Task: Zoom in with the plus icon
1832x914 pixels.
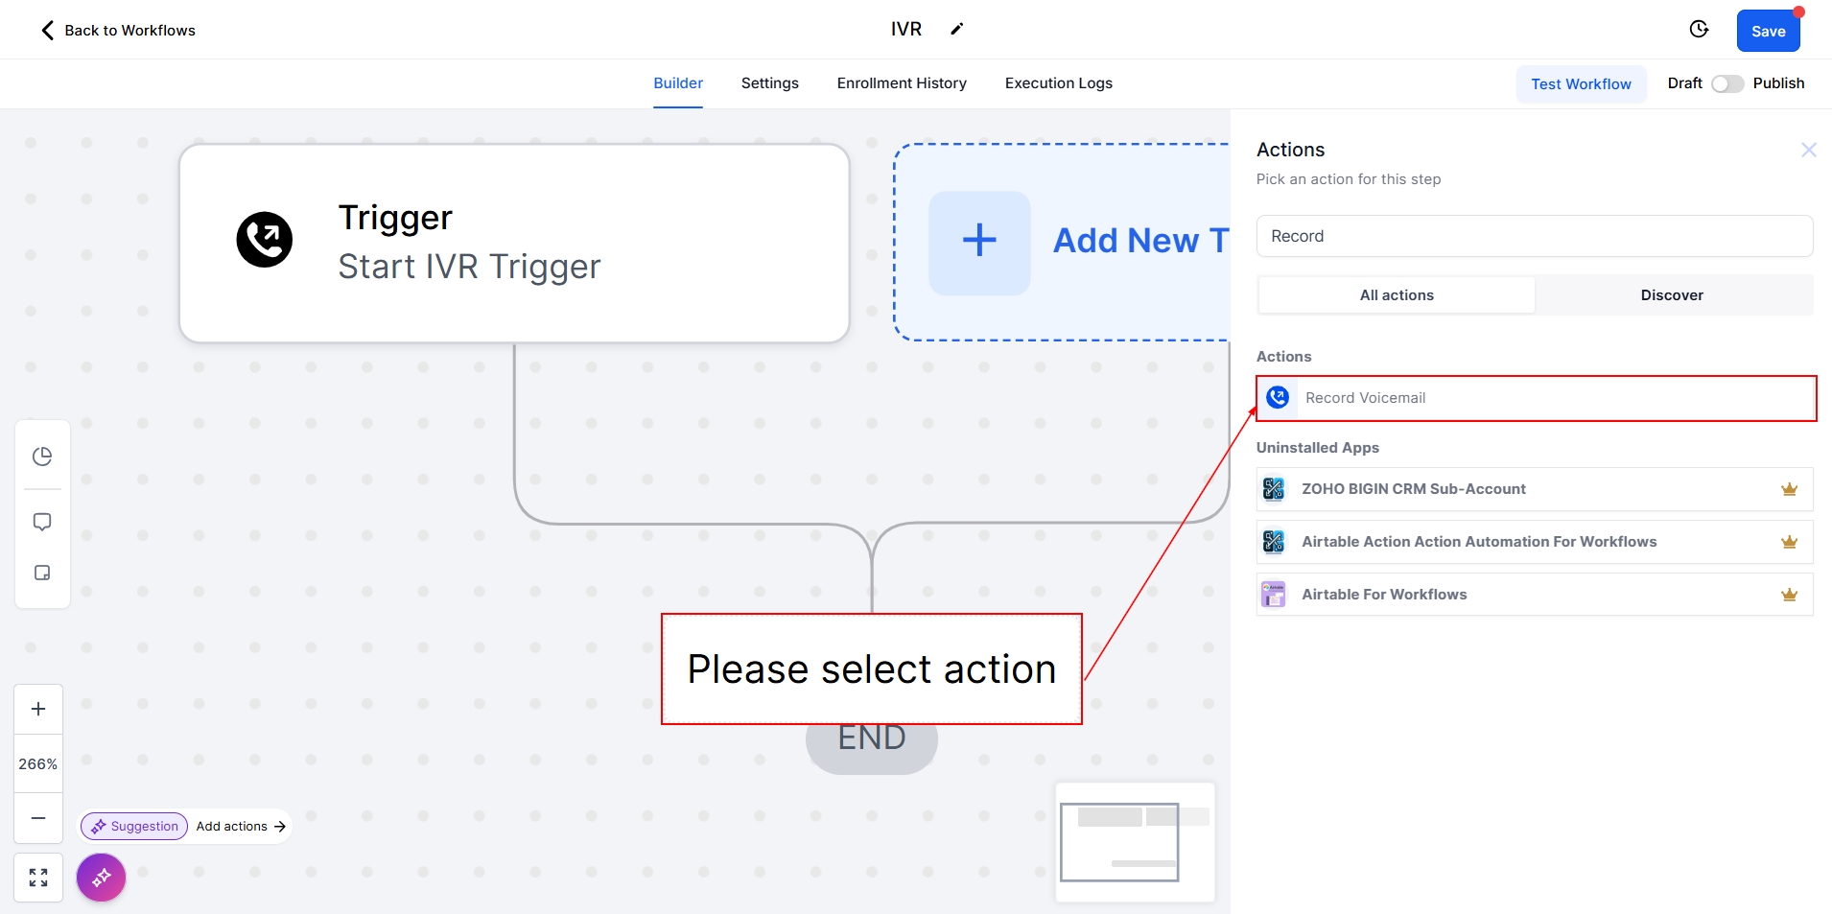Action: pos(38,709)
